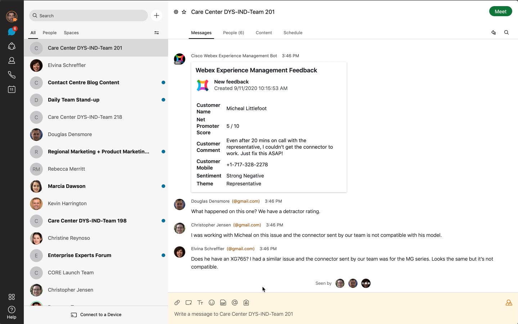The height and width of the screenshot is (324, 518).
Task: Open the Kevin Harrington conversation
Action: coord(96,203)
